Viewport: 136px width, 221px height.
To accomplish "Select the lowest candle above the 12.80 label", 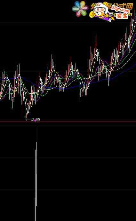I will (26, 115).
